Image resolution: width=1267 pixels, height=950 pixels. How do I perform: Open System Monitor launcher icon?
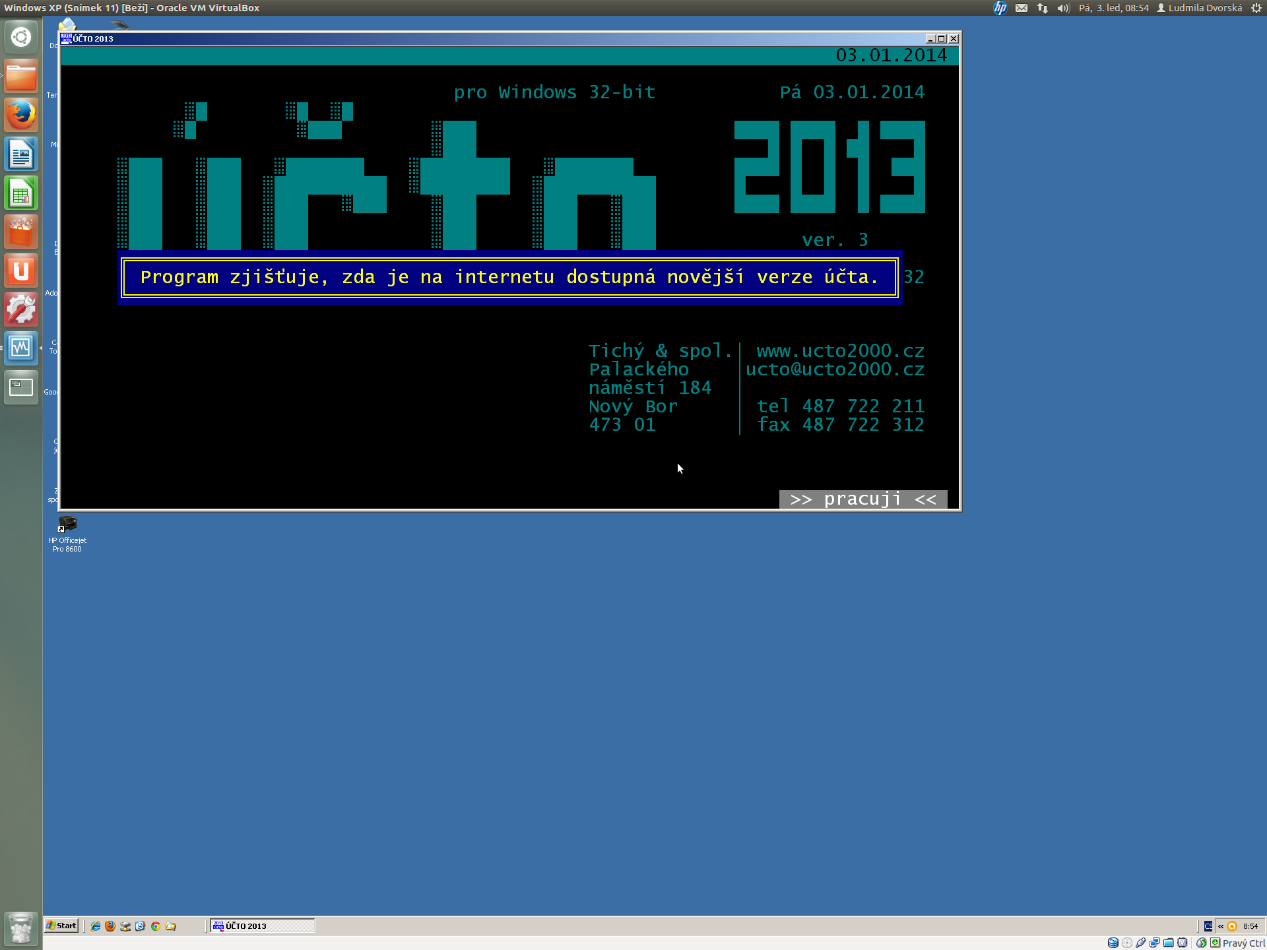pyautogui.click(x=21, y=348)
